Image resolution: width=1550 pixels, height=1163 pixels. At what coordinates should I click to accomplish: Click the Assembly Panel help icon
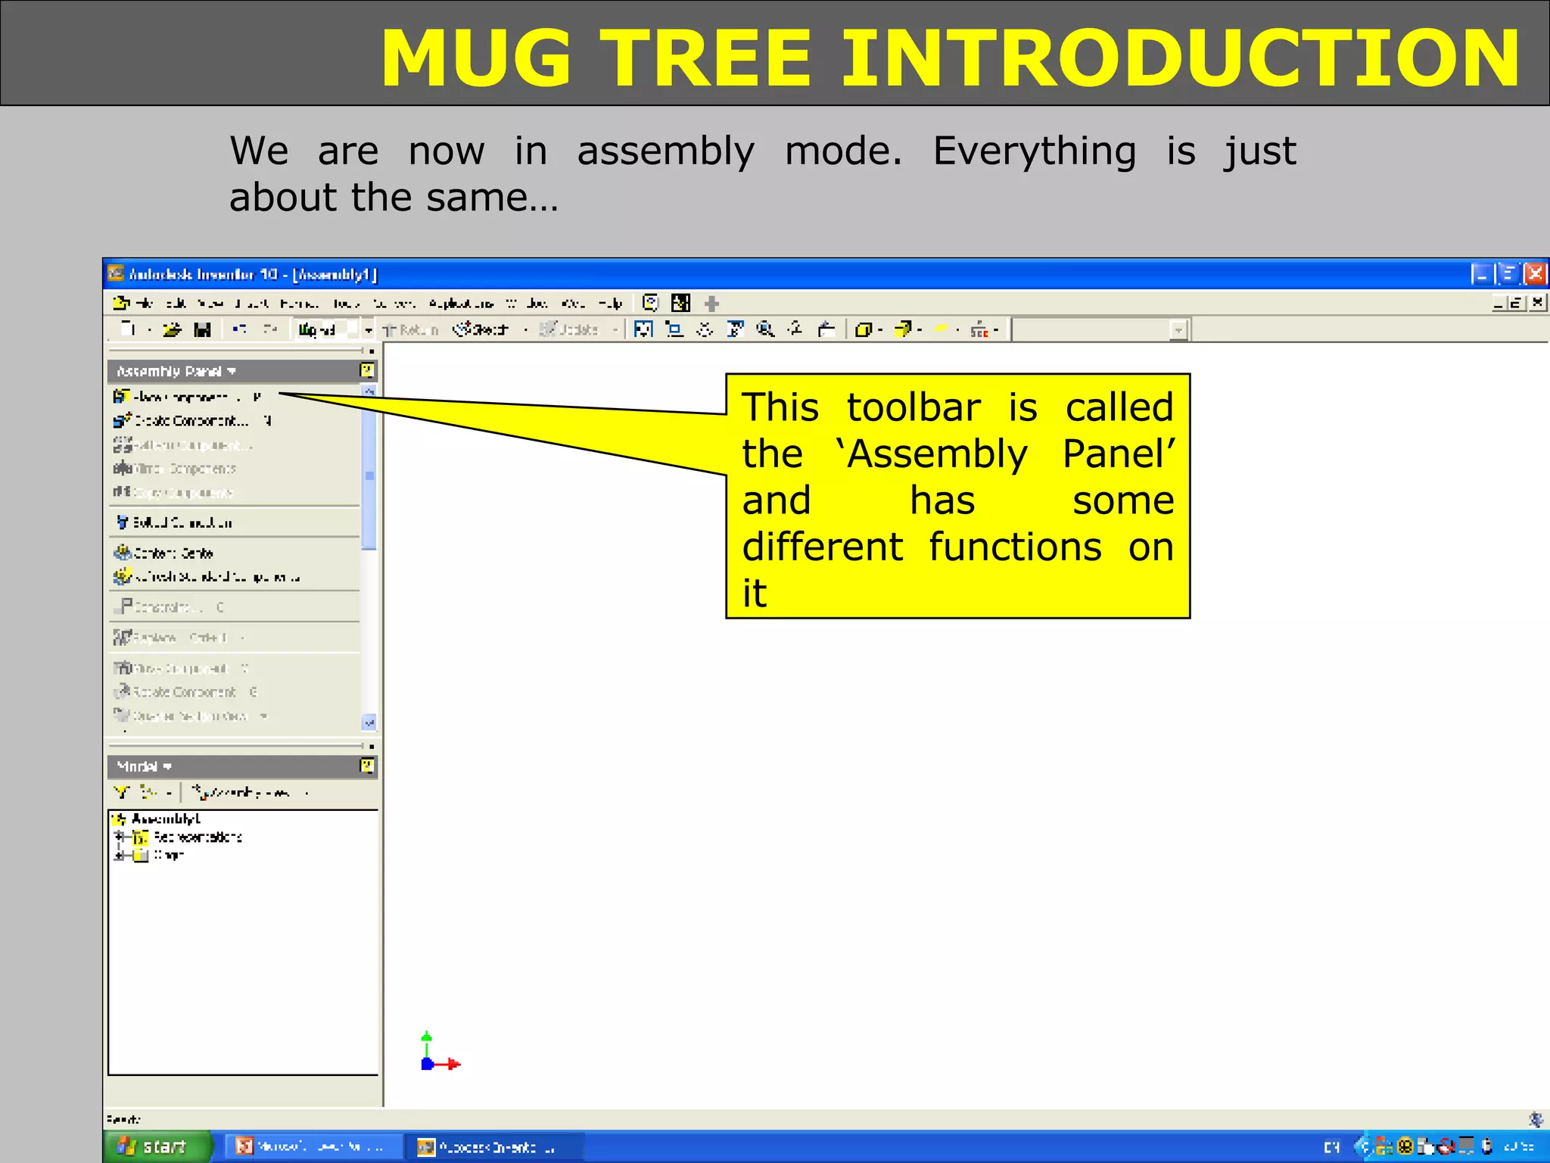367,371
